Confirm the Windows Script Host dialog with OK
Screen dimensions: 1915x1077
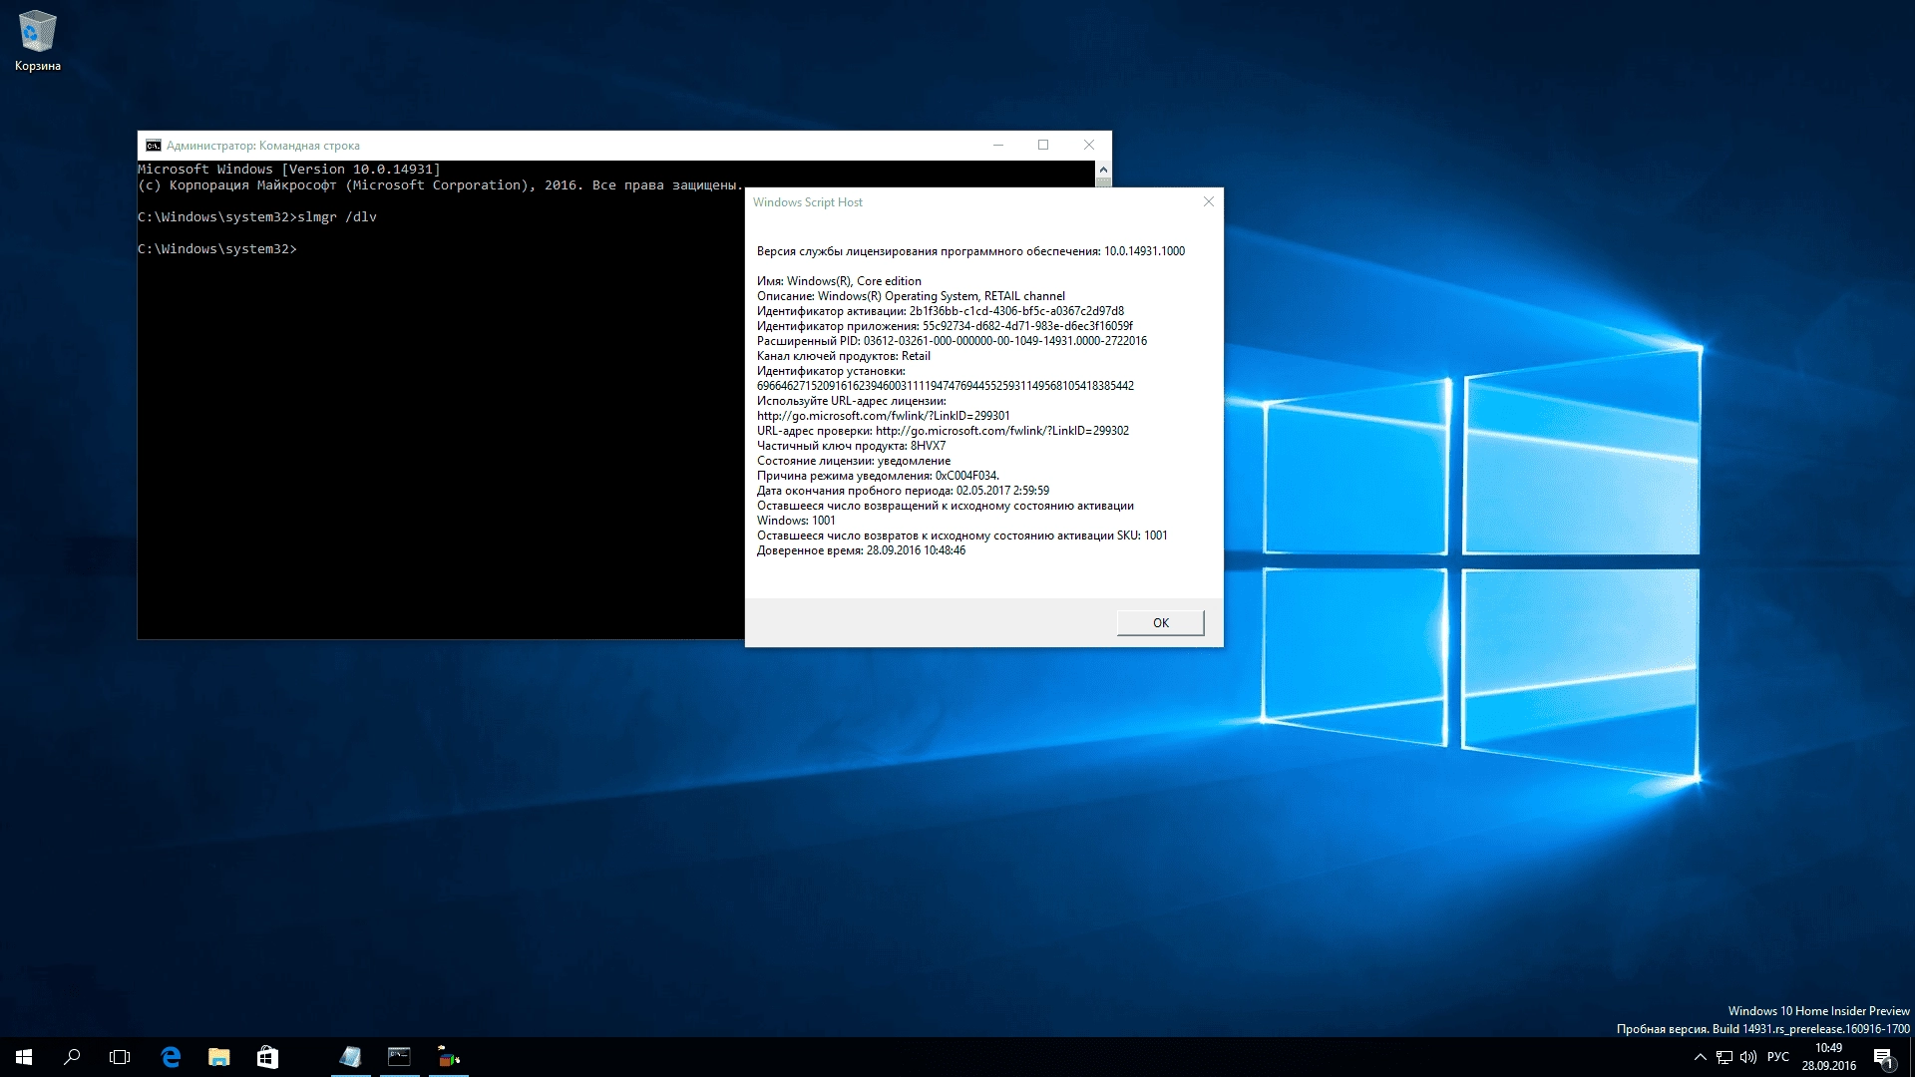(x=1161, y=623)
